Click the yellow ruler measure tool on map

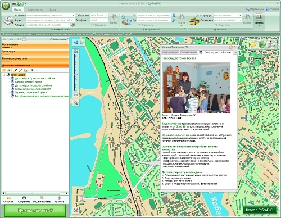(x=253, y=44)
